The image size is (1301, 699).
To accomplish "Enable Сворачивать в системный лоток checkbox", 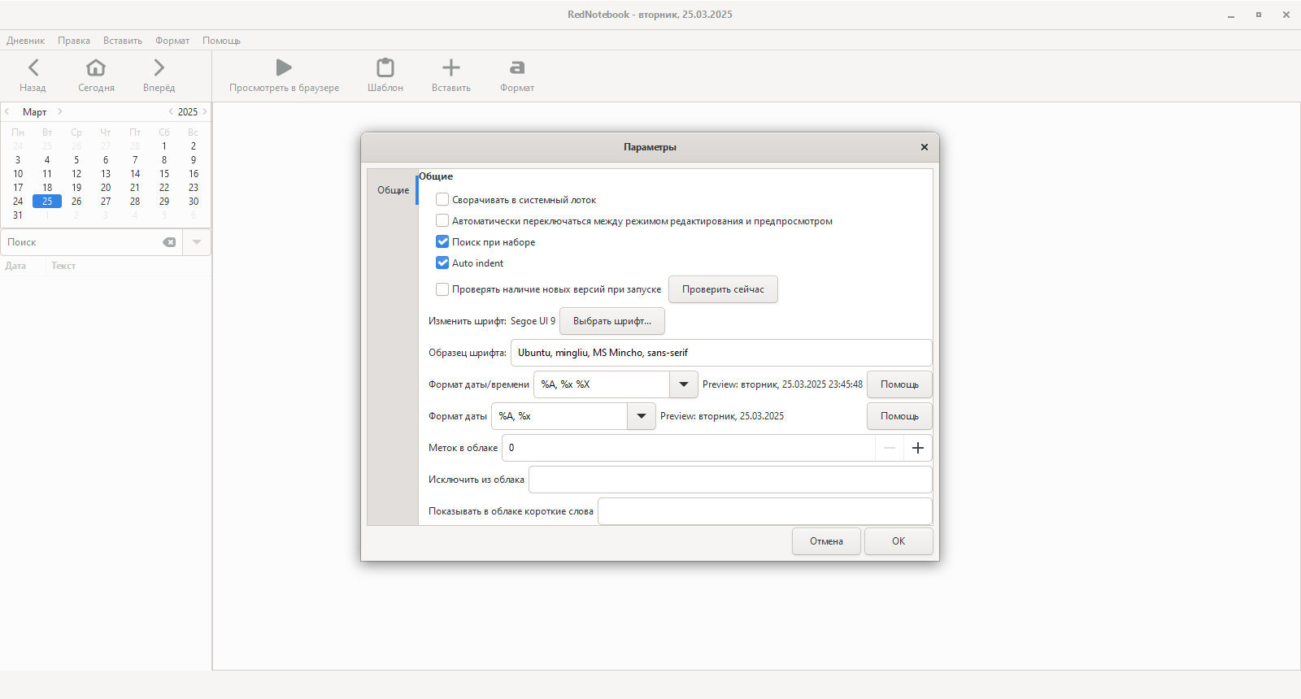I will pos(442,199).
